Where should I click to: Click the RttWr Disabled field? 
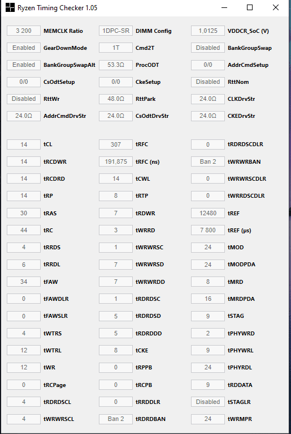click(x=24, y=99)
